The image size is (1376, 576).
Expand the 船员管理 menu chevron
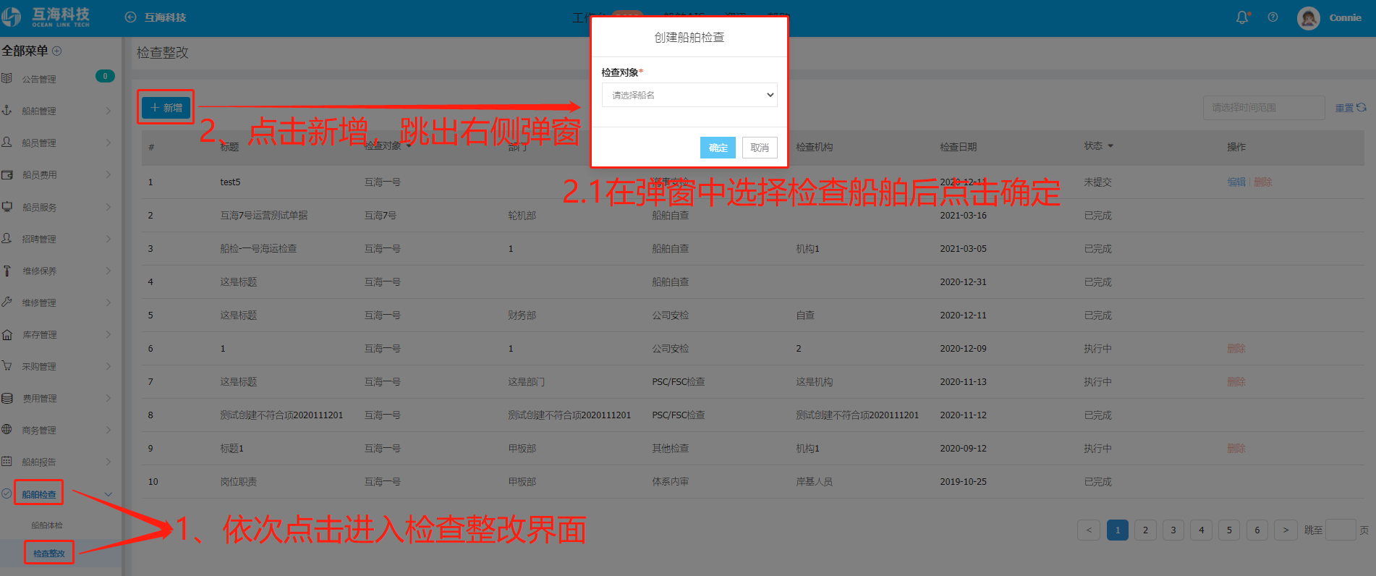(x=109, y=143)
